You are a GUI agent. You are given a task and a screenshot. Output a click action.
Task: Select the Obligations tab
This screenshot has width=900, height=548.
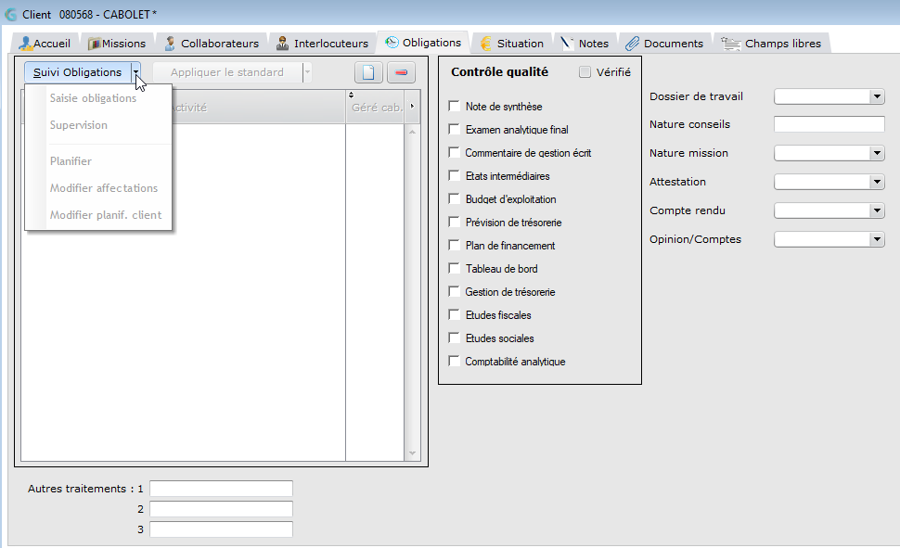tap(423, 43)
